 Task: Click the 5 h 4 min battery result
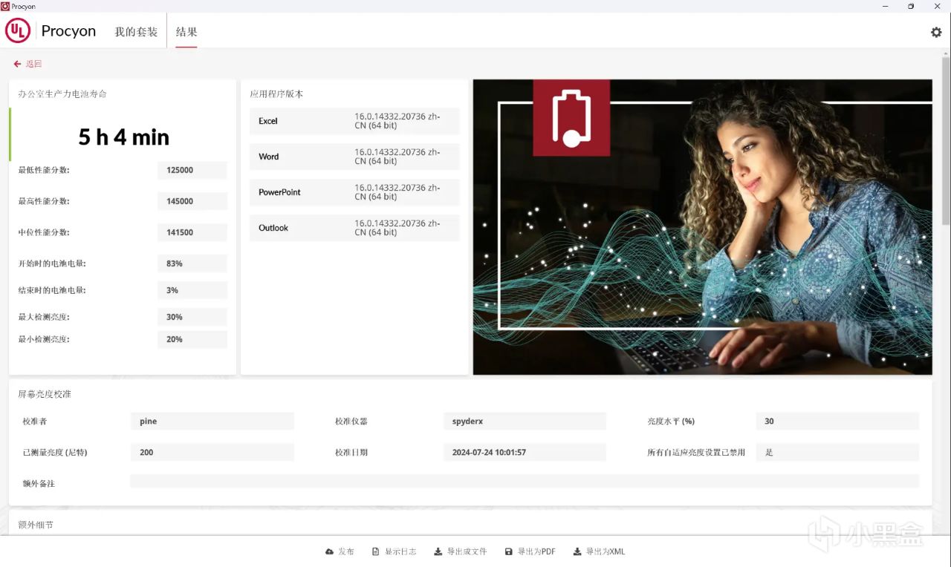pyautogui.click(x=124, y=137)
